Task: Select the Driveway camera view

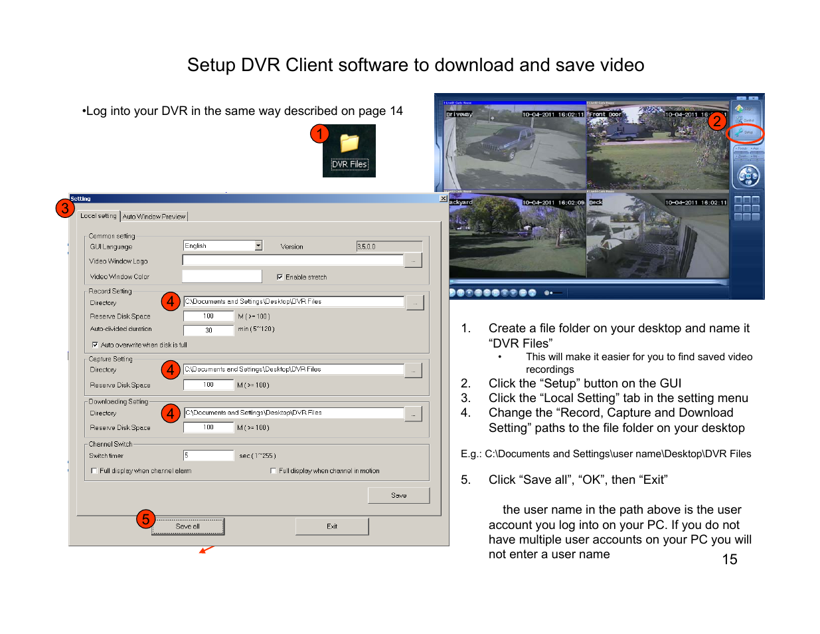Action: tap(515, 147)
